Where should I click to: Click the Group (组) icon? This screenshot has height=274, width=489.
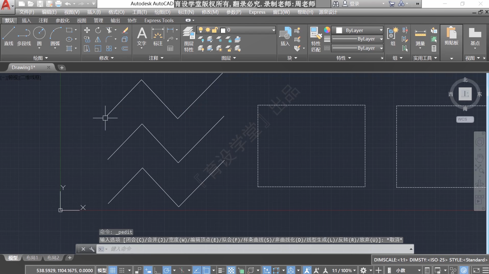[393, 36]
